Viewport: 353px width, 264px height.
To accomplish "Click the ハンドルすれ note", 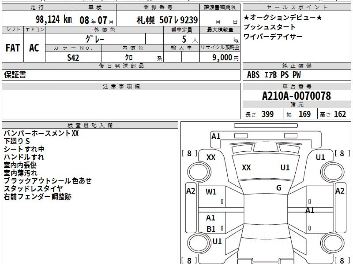I will tap(24, 157).
